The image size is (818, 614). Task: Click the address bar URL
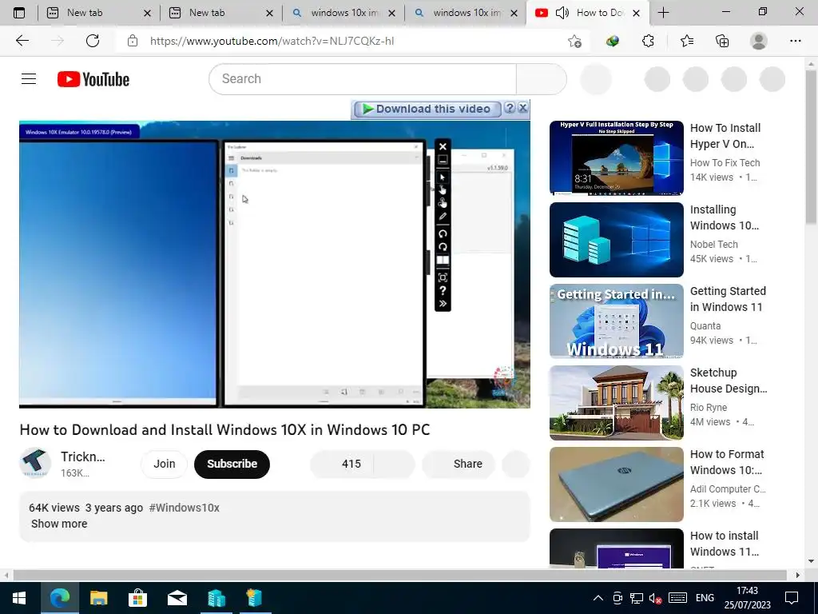pyautogui.click(x=272, y=41)
